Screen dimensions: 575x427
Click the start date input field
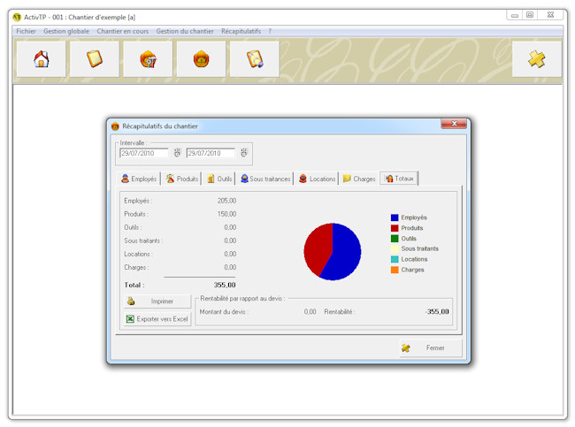[x=143, y=153]
